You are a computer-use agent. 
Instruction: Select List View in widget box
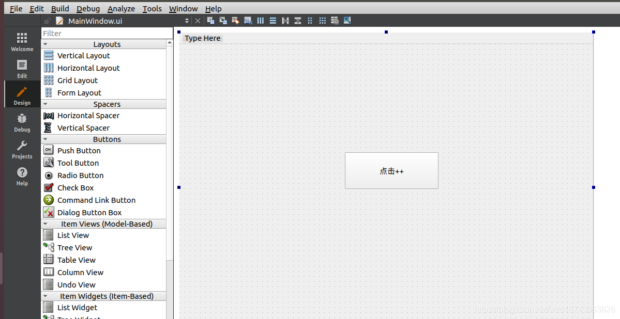tap(103, 235)
